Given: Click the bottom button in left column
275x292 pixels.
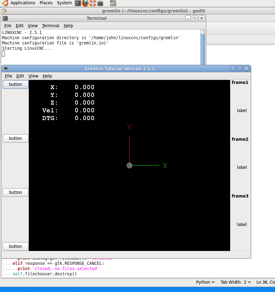Looking at the screenshot, I should click(x=15, y=246).
